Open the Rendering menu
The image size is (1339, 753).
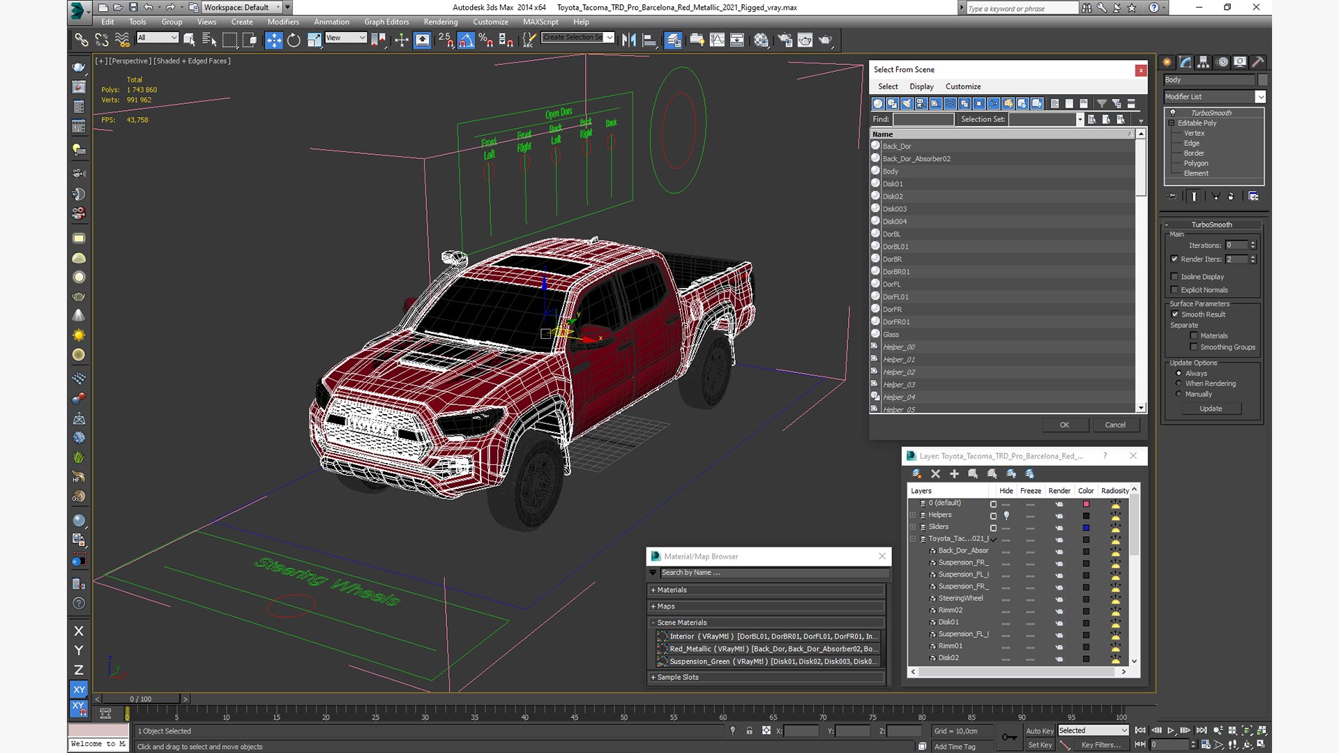[x=441, y=22]
